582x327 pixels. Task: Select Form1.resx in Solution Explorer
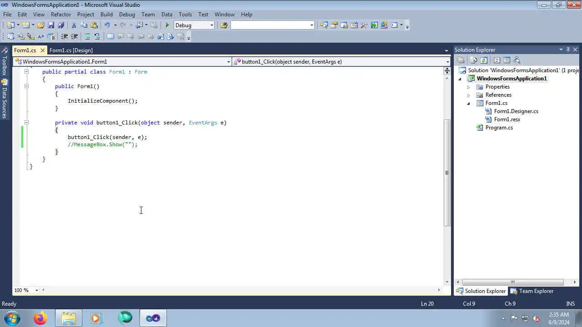[507, 119]
